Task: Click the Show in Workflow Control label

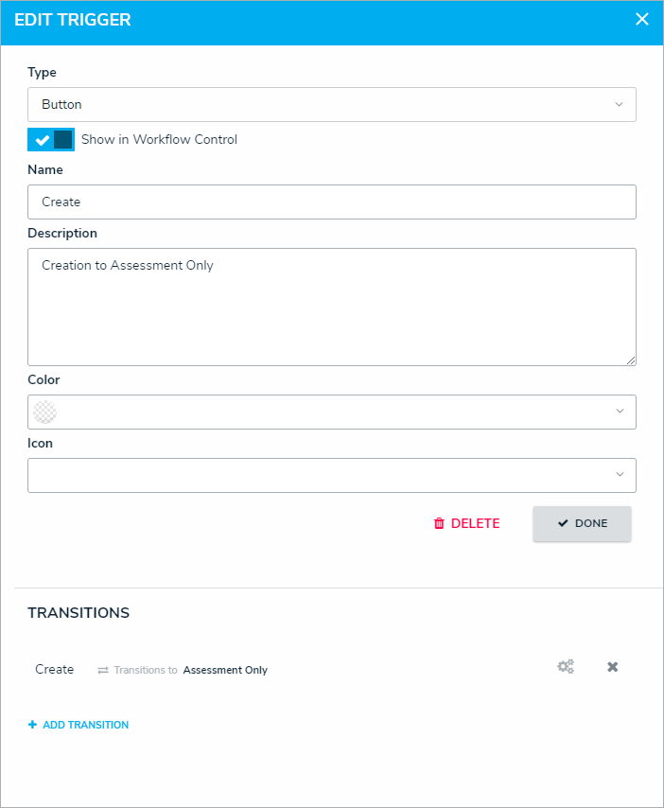Action: pyautogui.click(x=159, y=139)
